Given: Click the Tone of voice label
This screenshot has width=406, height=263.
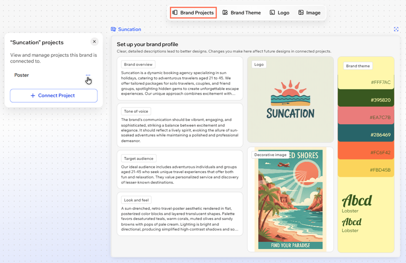Looking at the screenshot, I should pyautogui.click(x=136, y=111).
